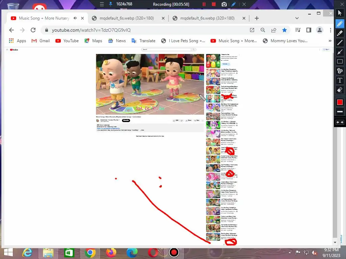The image size is (346, 259).
Task: Close the first mqdefault_6s.webp tab
Action: [x=163, y=18]
